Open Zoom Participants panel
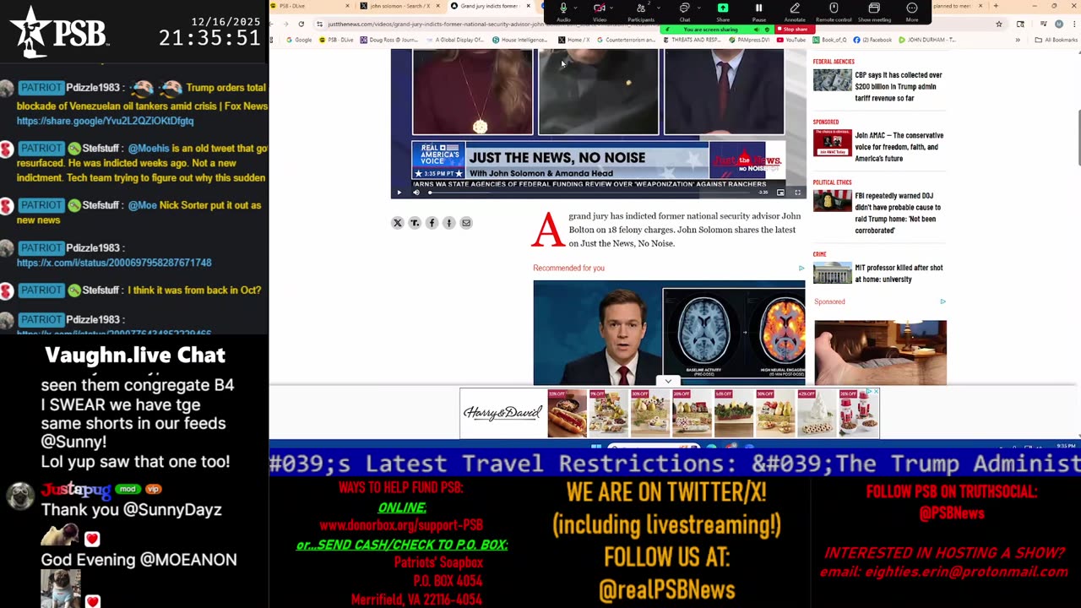1081x608 pixels. 641,11
